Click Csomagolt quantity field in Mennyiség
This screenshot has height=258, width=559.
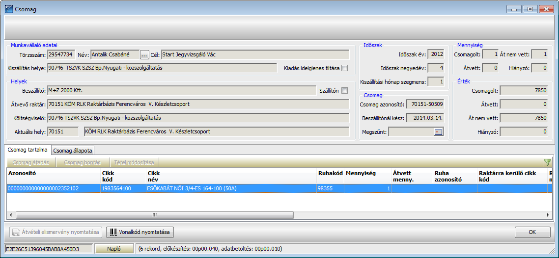[490, 55]
